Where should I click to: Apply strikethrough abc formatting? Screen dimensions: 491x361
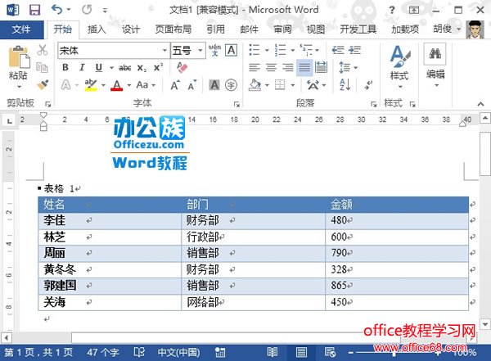pos(125,67)
